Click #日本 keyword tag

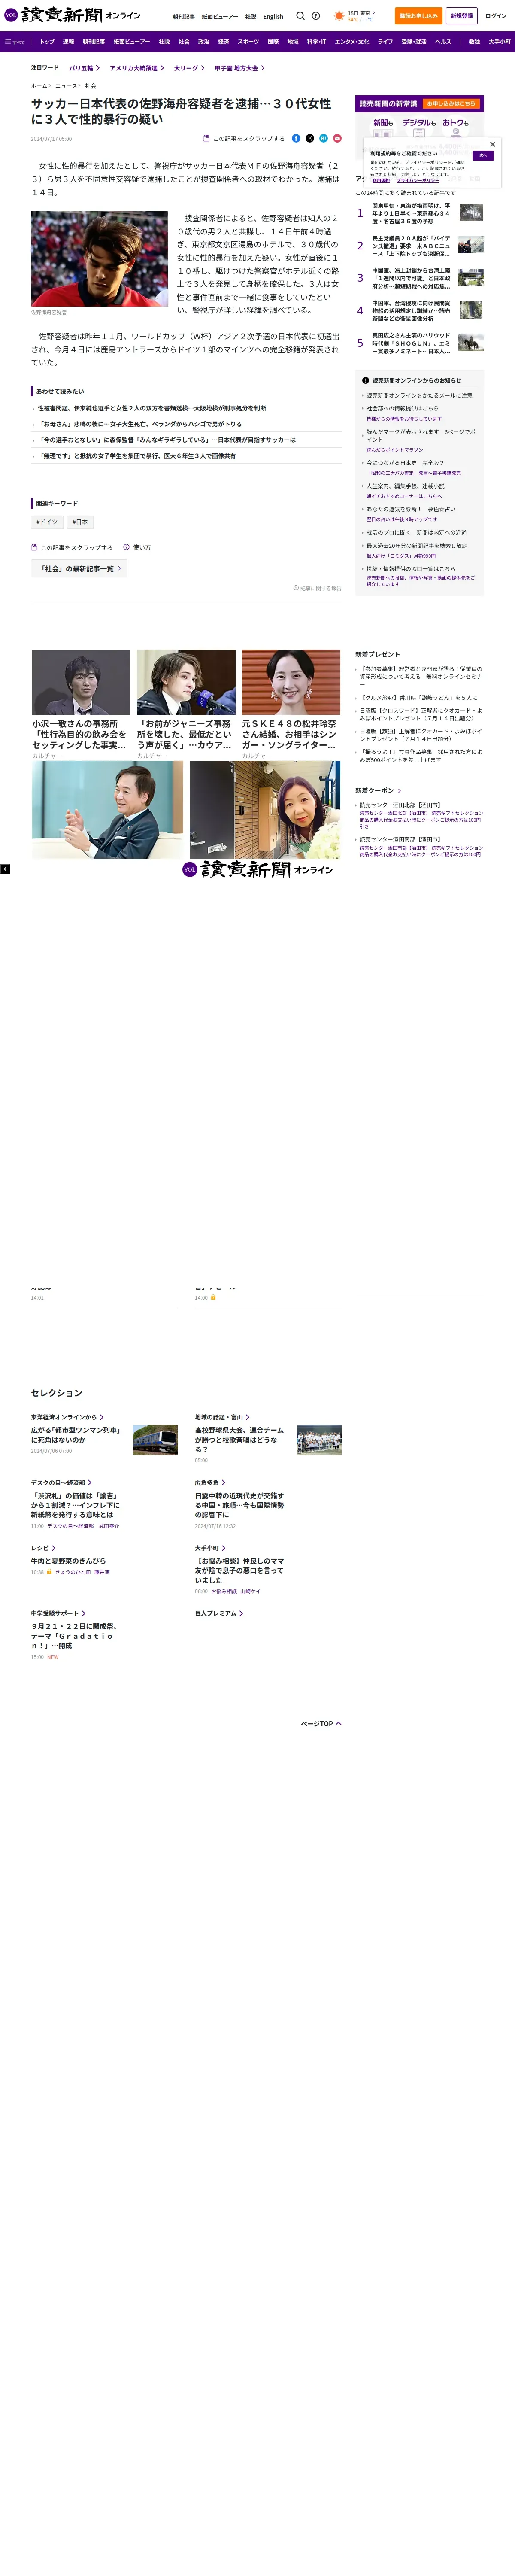[80, 522]
